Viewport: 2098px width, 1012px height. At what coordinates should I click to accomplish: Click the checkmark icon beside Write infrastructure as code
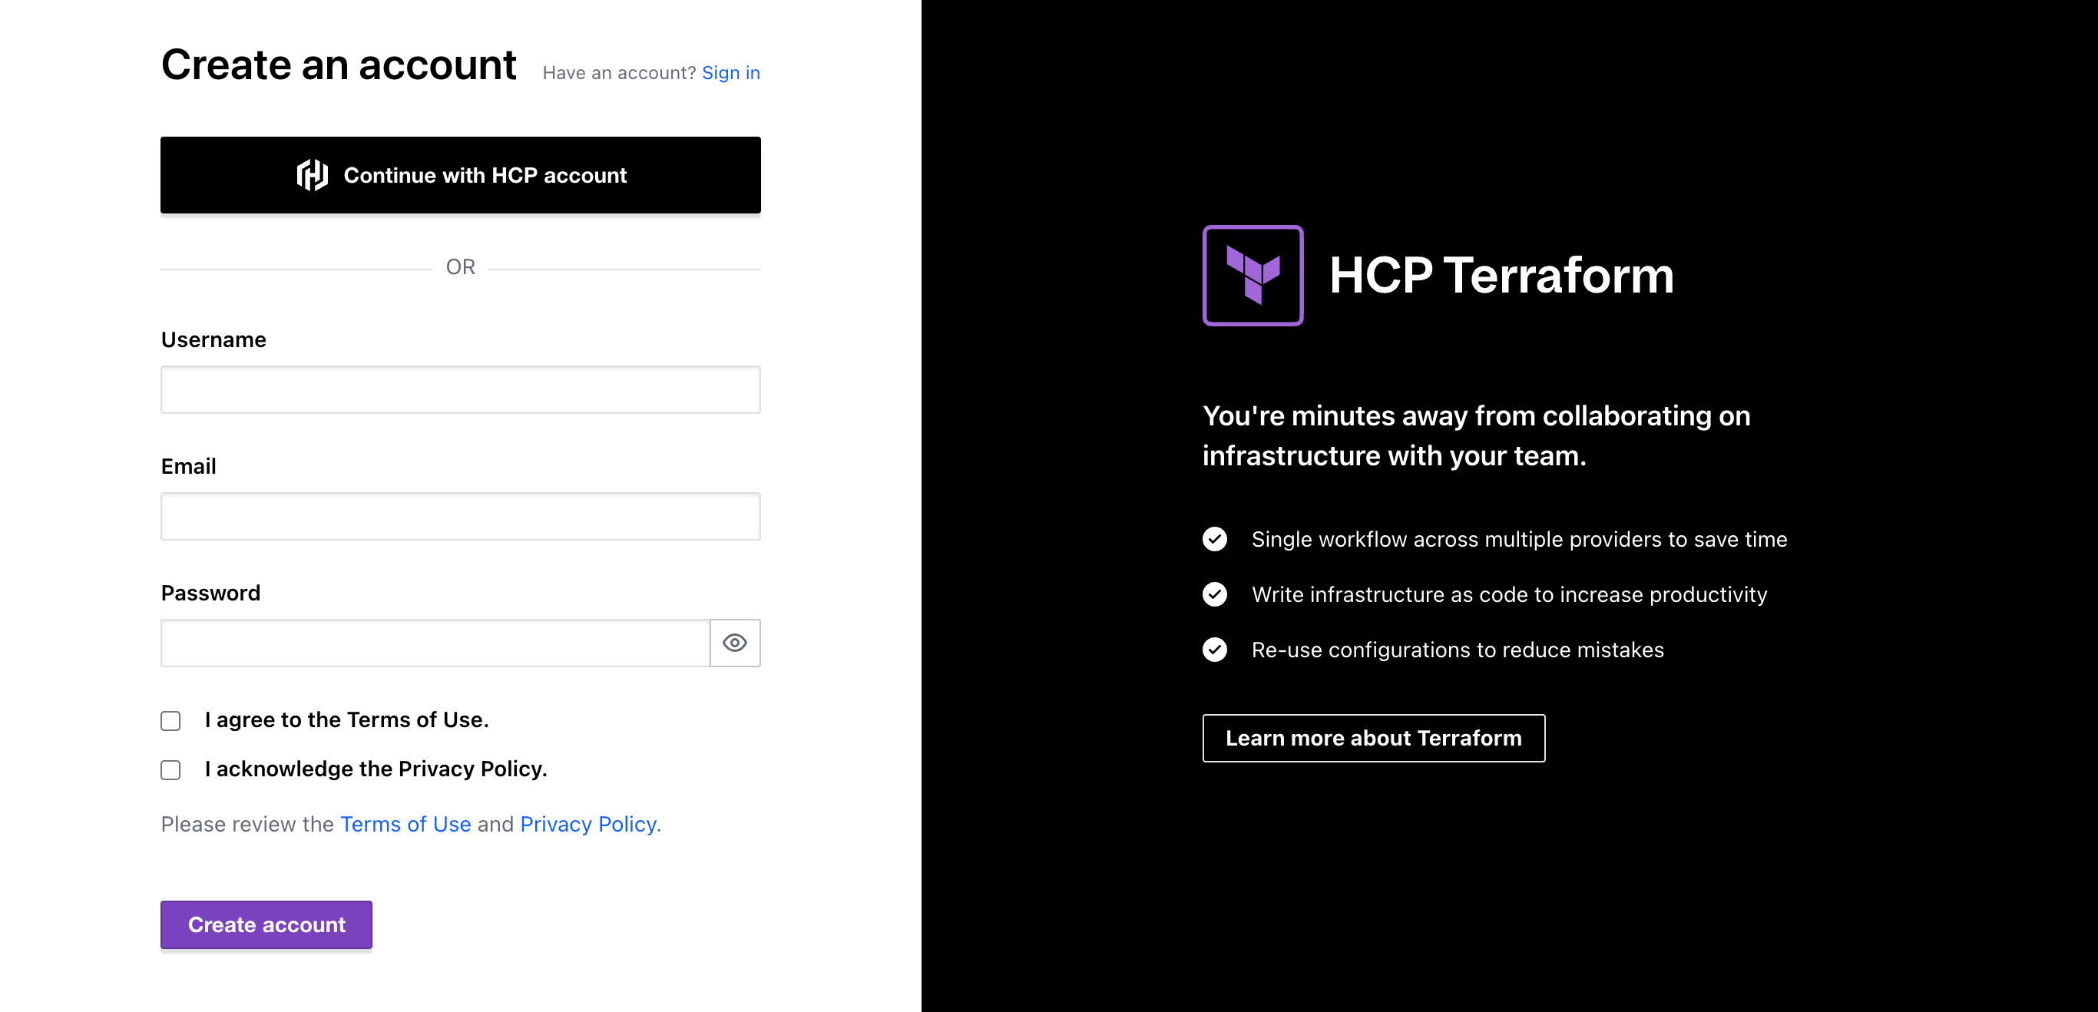1214,594
